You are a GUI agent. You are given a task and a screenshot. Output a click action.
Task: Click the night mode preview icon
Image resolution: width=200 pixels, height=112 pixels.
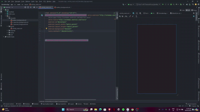(x=140, y=13)
